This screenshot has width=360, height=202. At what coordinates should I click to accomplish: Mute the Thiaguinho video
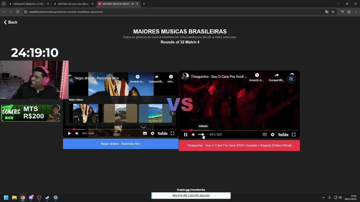(x=193, y=135)
